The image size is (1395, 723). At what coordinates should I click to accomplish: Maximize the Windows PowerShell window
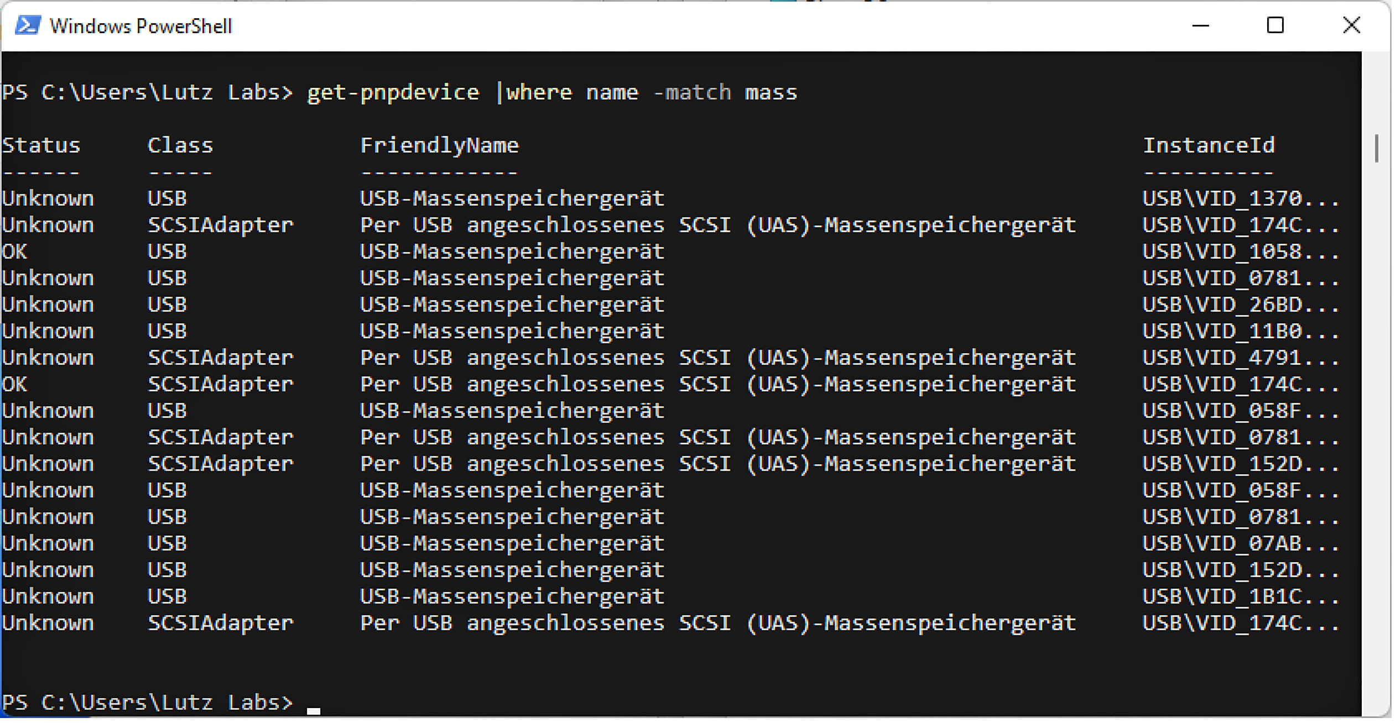1275,25
